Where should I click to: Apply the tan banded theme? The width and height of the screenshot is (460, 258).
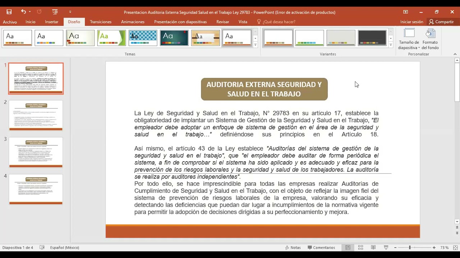(205, 38)
